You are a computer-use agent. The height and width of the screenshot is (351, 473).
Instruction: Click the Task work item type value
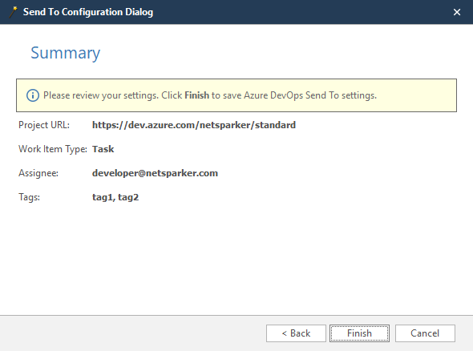103,149
